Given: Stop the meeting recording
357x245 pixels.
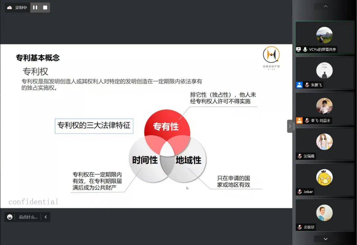Looking at the screenshot, I should tap(45, 7).
